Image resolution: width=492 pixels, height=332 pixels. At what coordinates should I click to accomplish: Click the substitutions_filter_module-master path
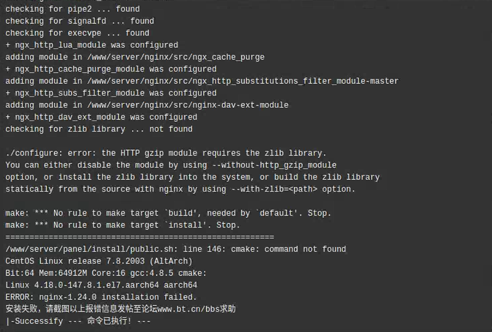click(243, 81)
